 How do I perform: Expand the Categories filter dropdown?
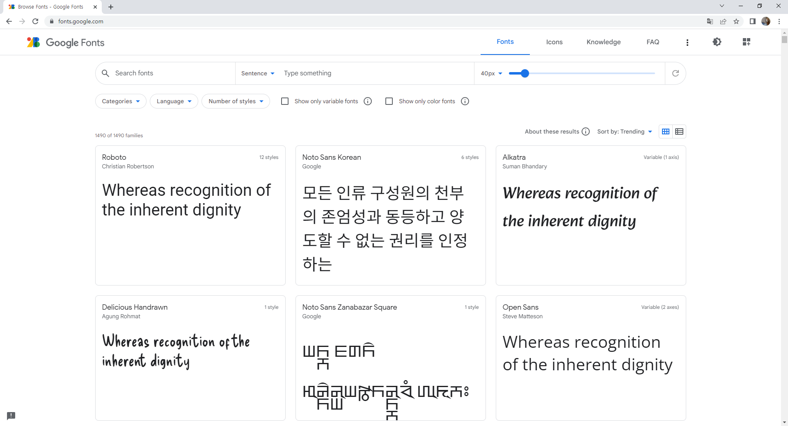click(121, 101)
